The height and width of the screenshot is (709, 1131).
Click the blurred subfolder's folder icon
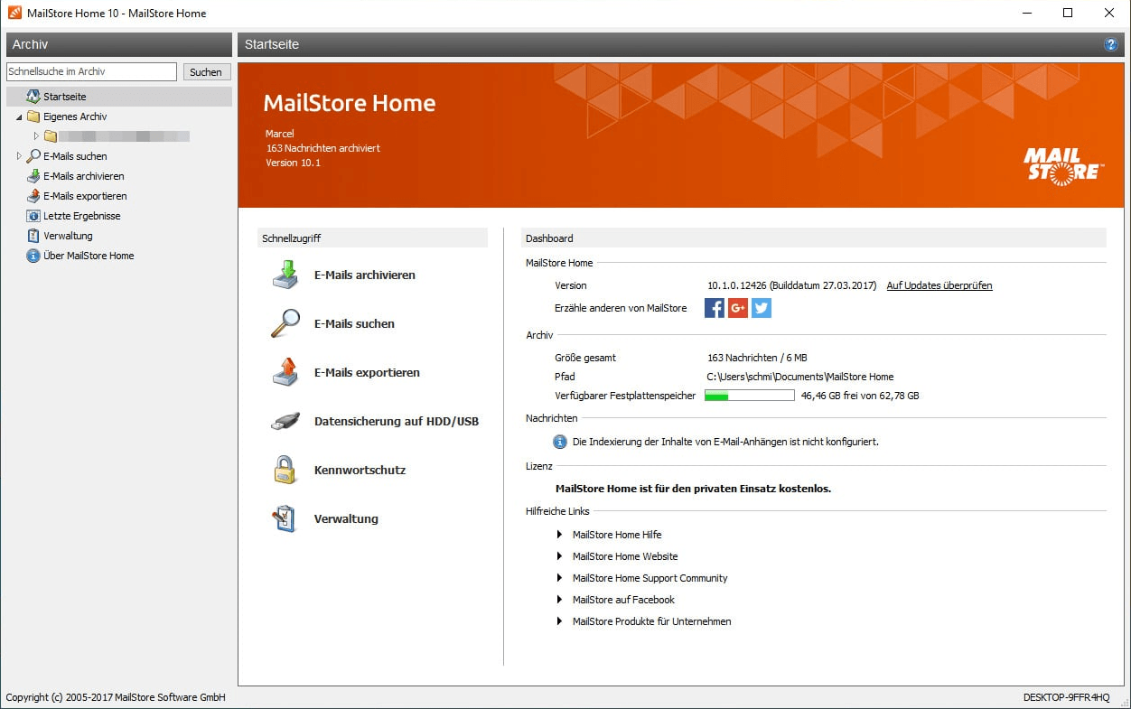pyautogui.click(x=51, y=136)
